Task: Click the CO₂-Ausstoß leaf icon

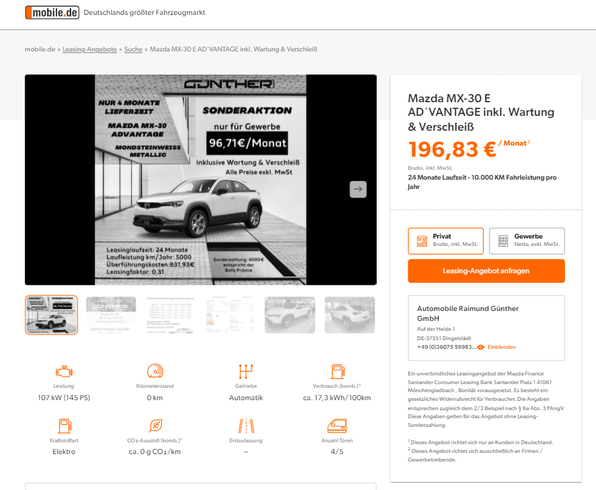Action: pos(156,426)
